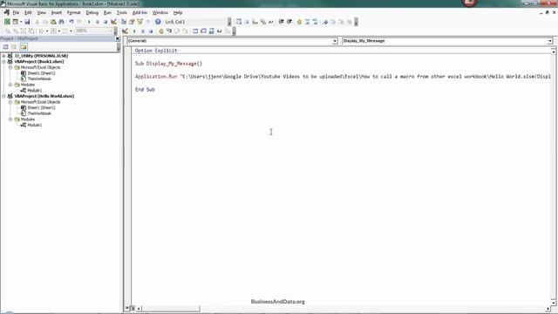558x314 pixels.
Task: Click the Paste icon in the Standard toolbar
Action: 53,22
